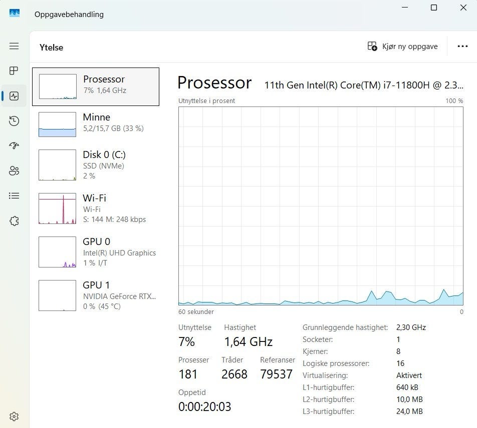The width and height of the screenshot is (477, 428).
Task: Click the Utnyttelse i prosent graph label
Action: (x=206, y=101)
